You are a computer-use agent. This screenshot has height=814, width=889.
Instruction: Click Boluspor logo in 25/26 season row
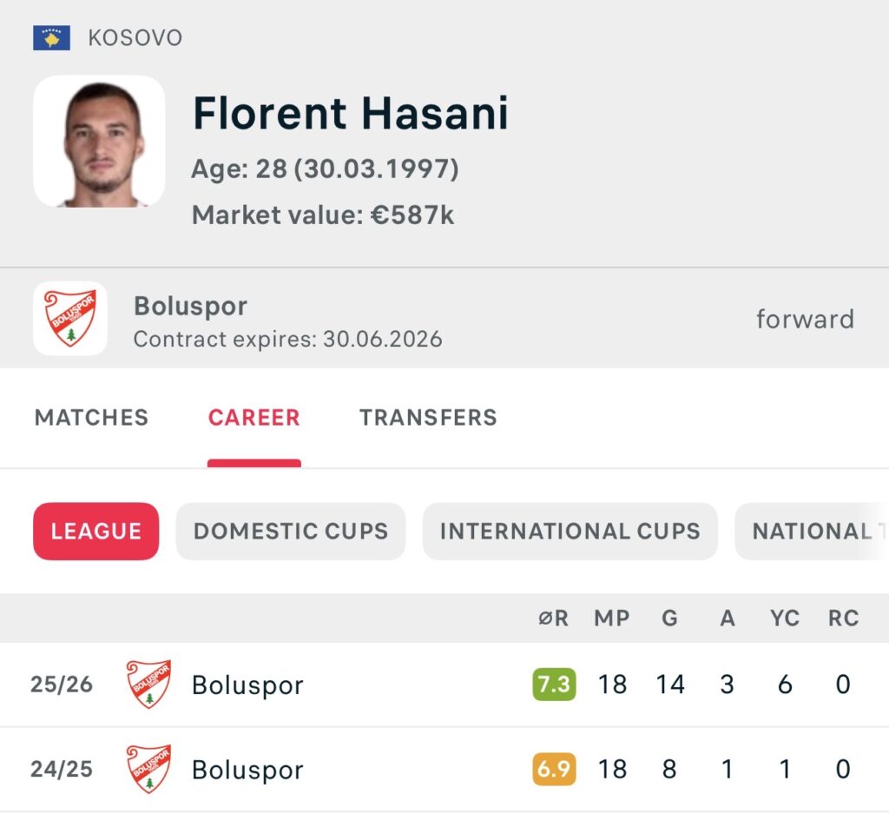pos(148,685)
